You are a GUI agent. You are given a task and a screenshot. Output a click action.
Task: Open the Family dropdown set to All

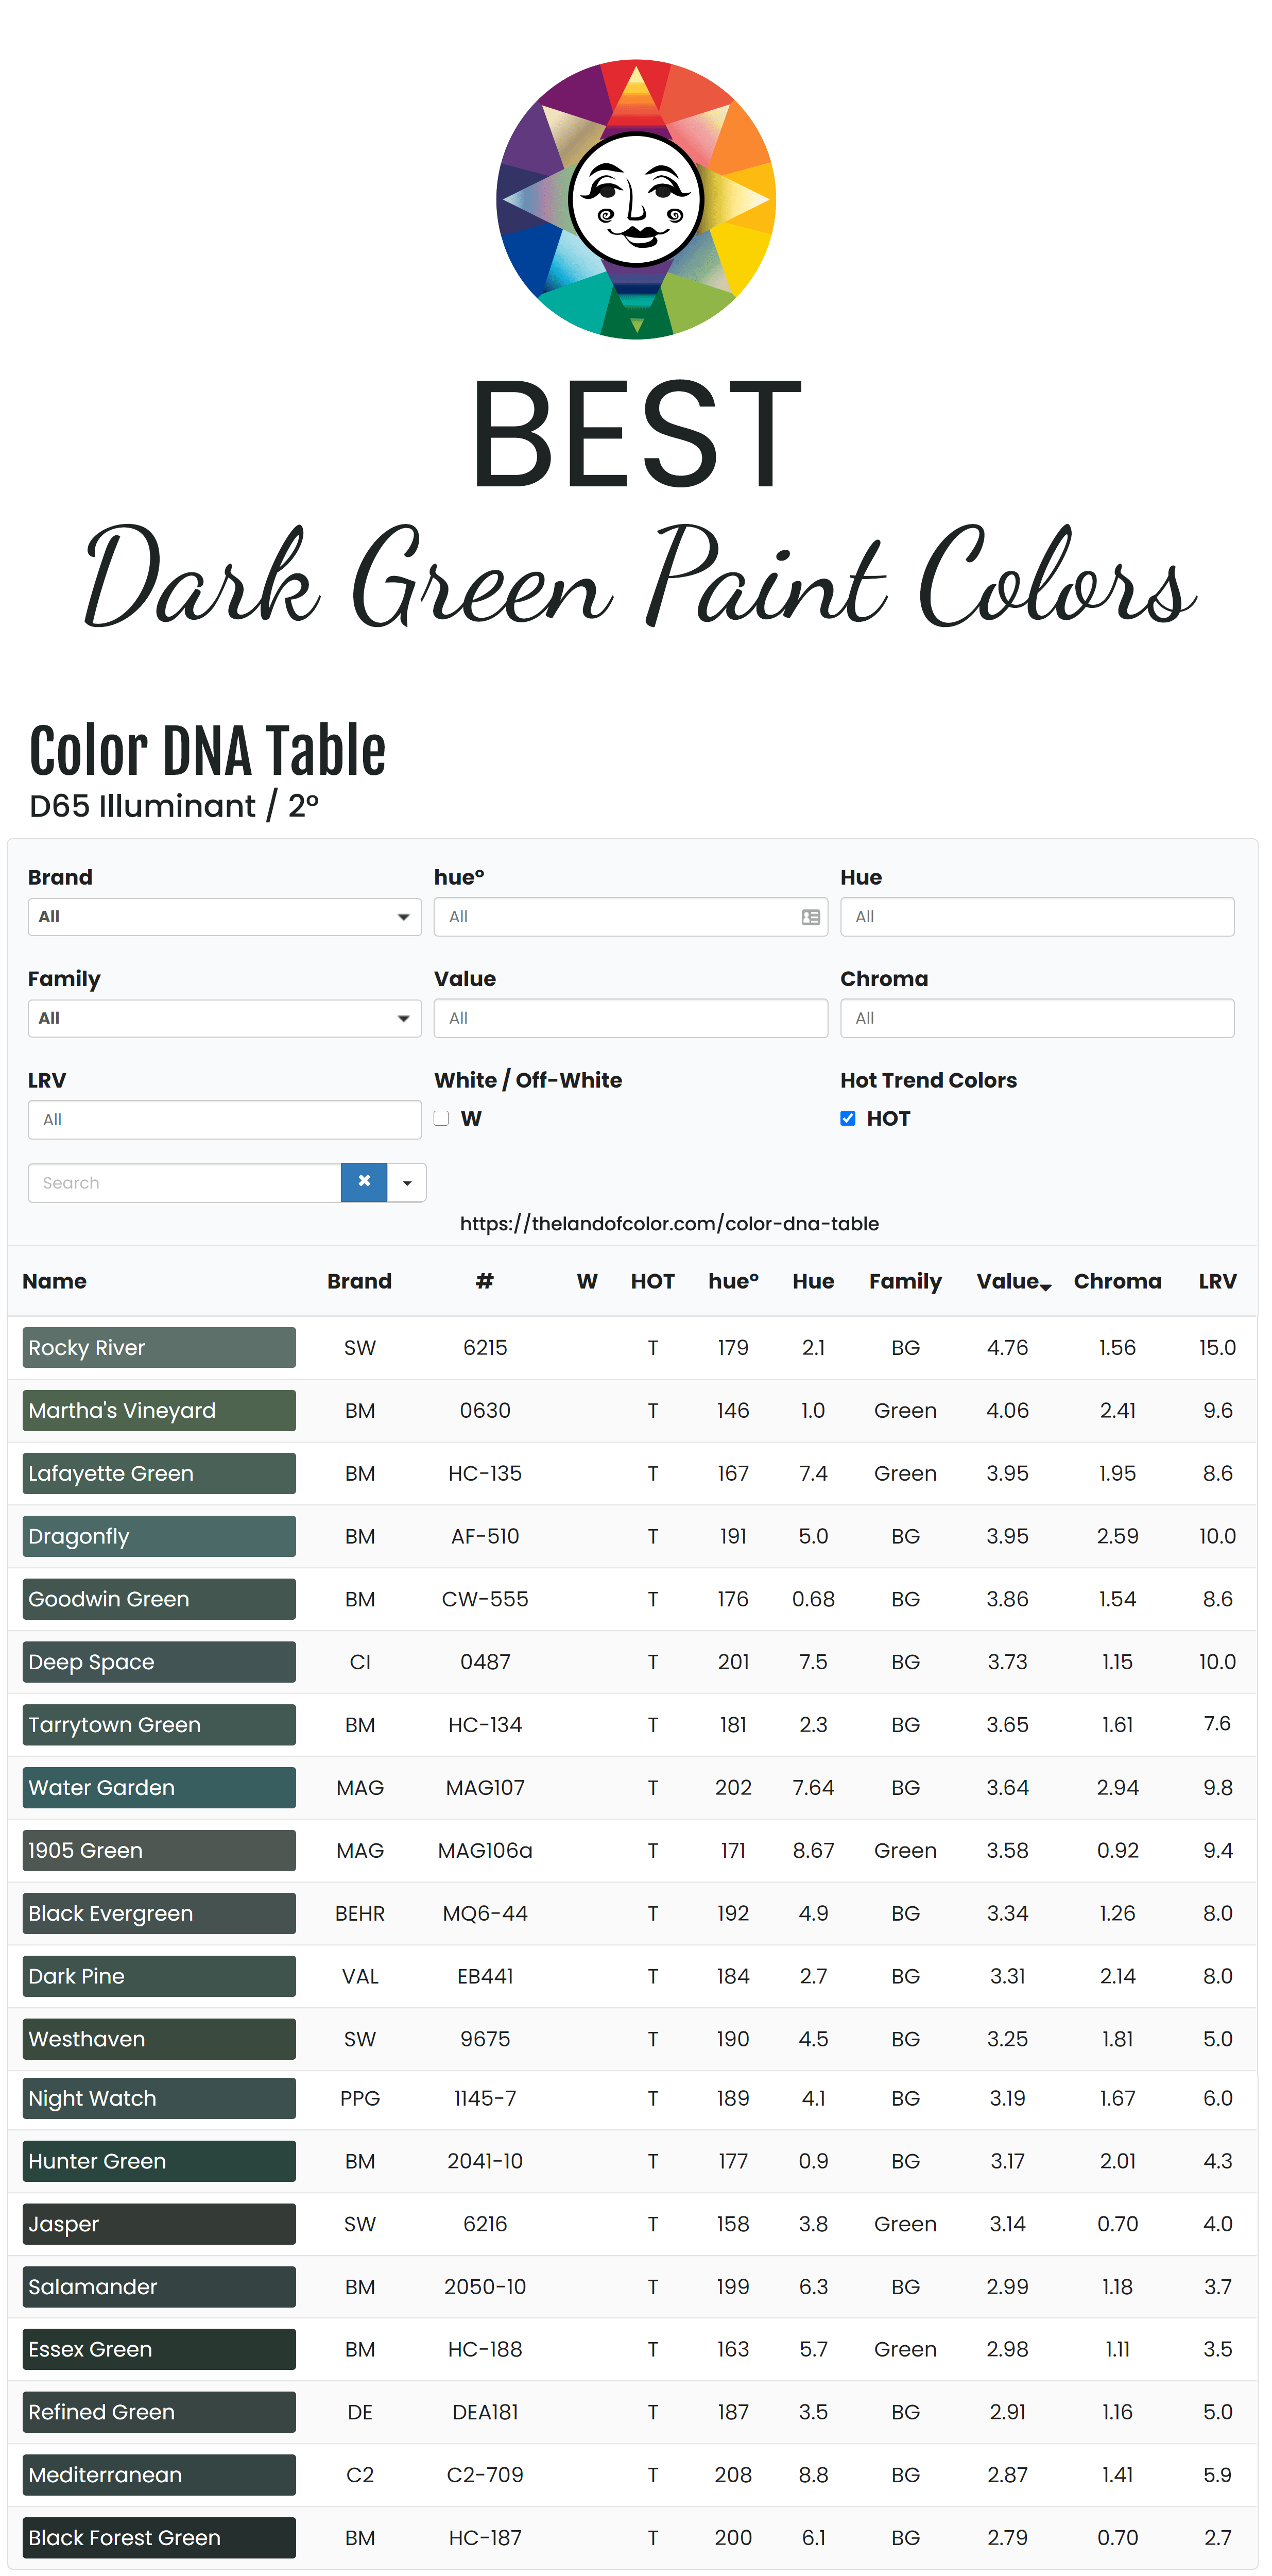[225, 1018]
